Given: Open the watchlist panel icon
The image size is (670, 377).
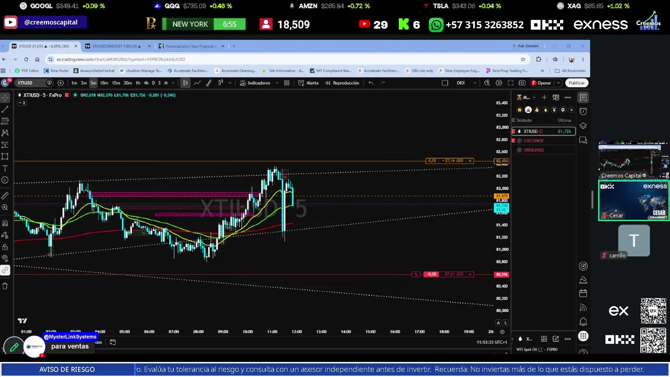Looking at the screenshot, I should click(x=583, y=97).
